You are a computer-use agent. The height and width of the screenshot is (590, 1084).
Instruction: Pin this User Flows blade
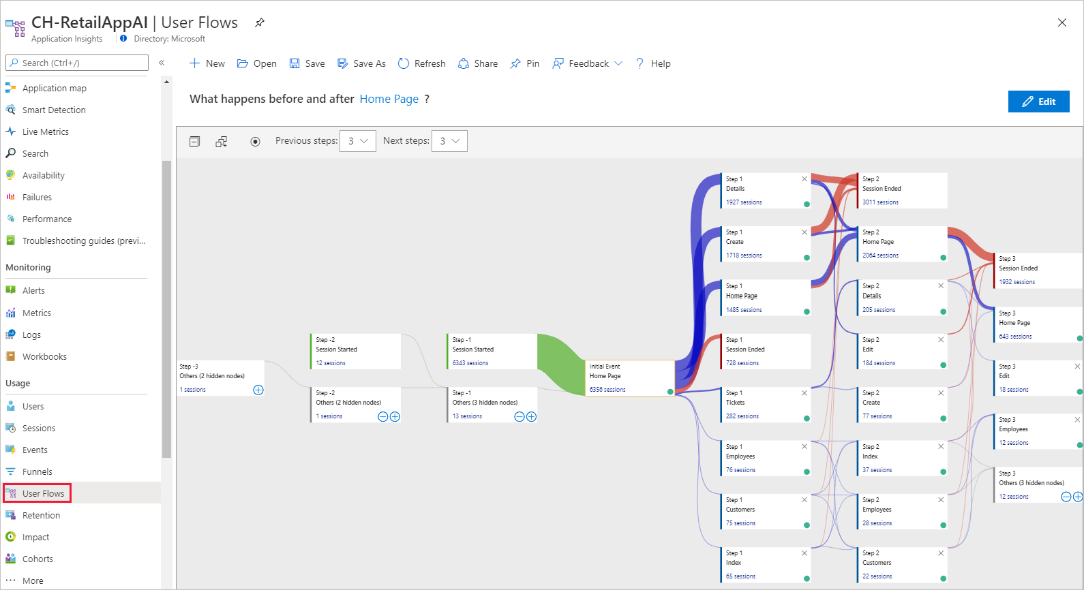260,22
